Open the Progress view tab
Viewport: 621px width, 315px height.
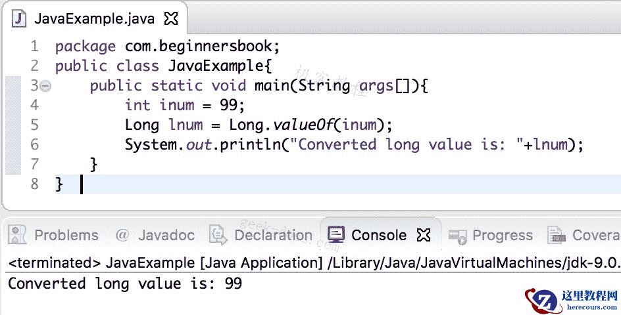click(x=491, y=235)
